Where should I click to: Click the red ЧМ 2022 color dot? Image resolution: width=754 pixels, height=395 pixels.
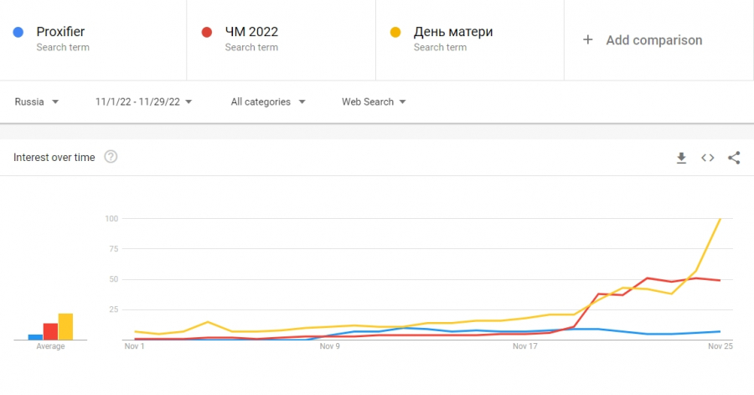(x=206, y=32)
